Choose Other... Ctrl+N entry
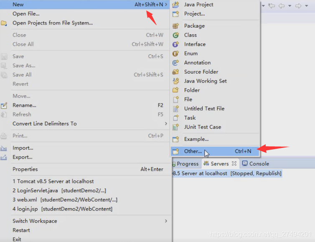 (x=215, y=151)
